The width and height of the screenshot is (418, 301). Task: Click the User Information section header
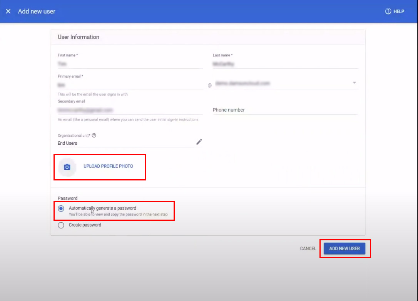coord(79,37)
